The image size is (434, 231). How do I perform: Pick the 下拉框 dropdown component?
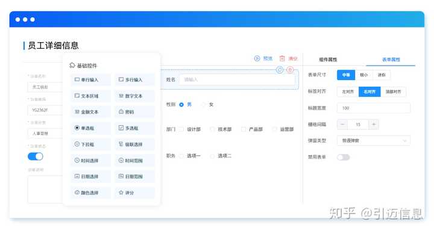coord(91,144)
